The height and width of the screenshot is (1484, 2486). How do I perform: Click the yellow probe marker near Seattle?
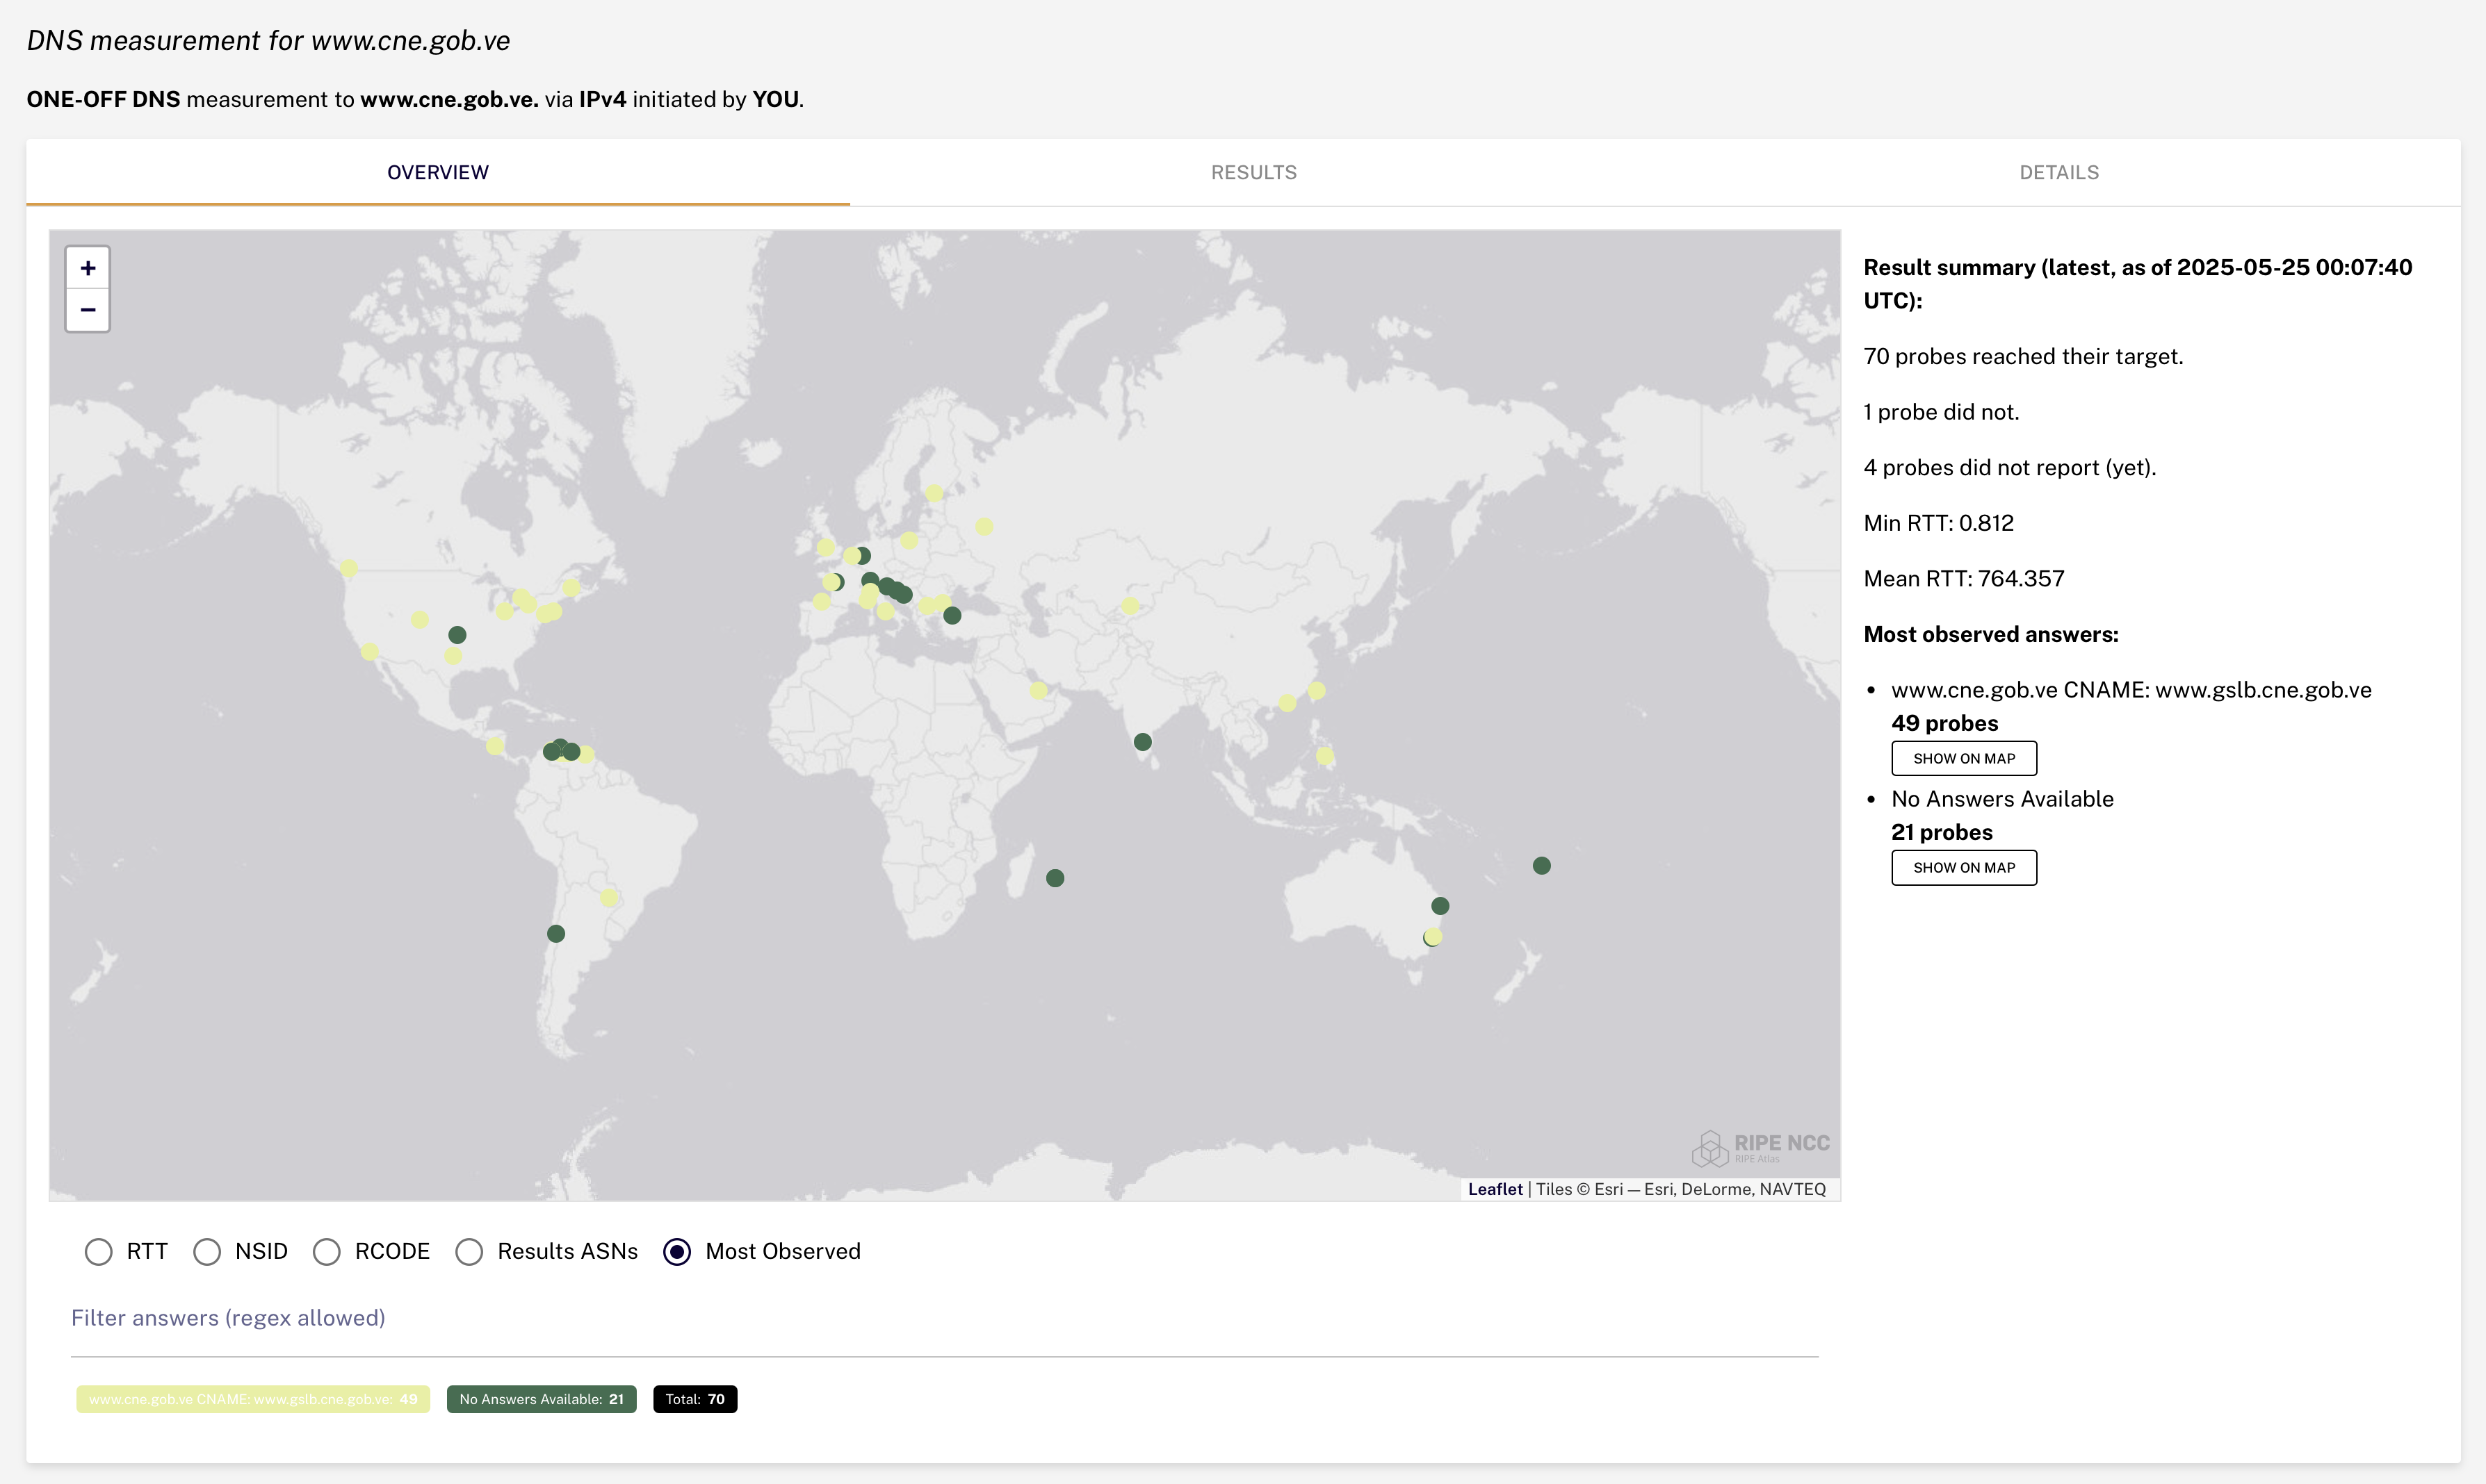(x=348, y=568)
